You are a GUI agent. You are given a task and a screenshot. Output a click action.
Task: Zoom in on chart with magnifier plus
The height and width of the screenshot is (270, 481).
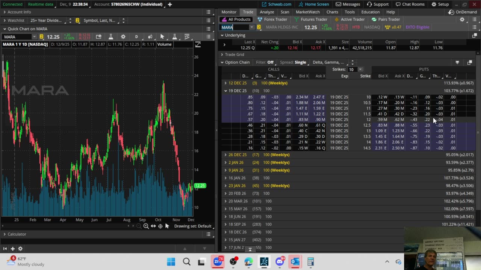pos(146,226)
